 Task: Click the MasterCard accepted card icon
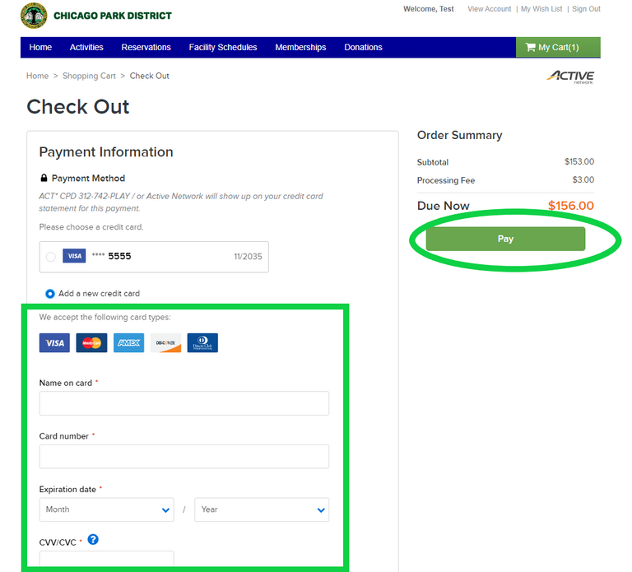point(91,342)
